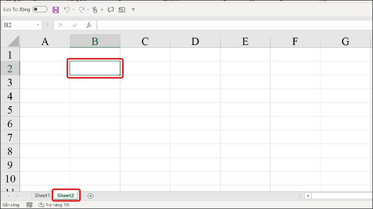Viewport: 373px width, 209px height.
Task: Select column E header
Action: pos(245,41)
